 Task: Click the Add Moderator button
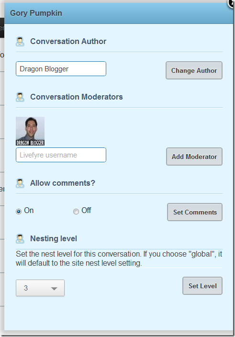click(194, 157)
